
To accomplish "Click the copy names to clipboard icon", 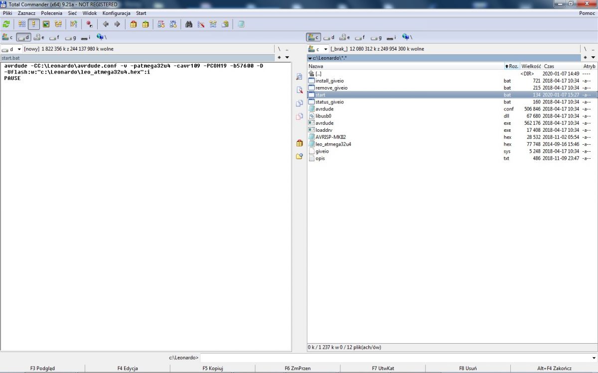I will click(225, 24).
